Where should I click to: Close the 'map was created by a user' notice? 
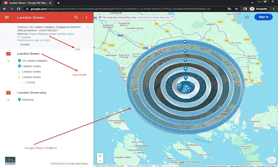[x=172, y=17]
